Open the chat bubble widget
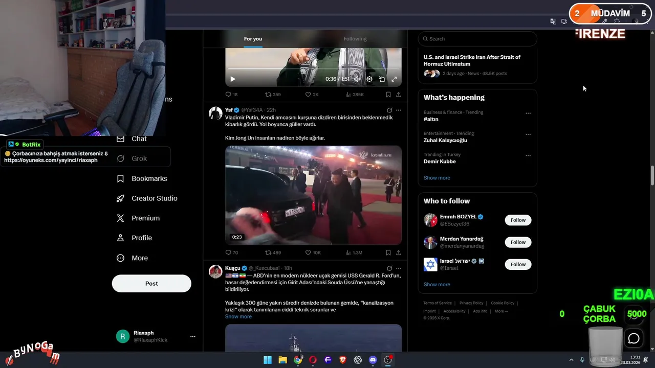 634,338
